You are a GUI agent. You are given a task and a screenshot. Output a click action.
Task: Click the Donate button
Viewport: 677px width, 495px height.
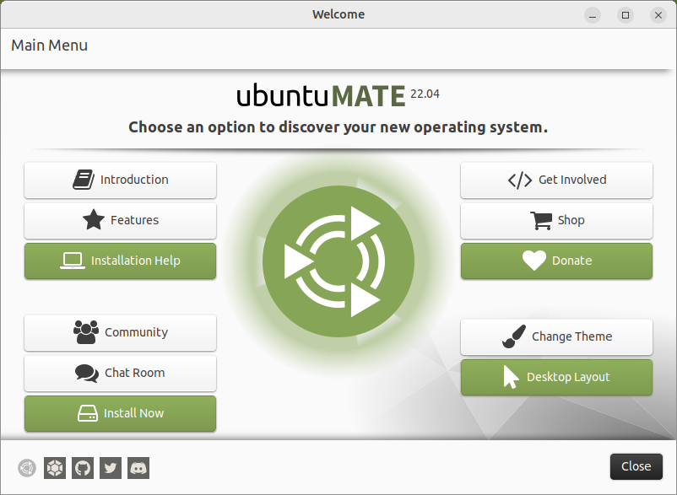[556, 261]
